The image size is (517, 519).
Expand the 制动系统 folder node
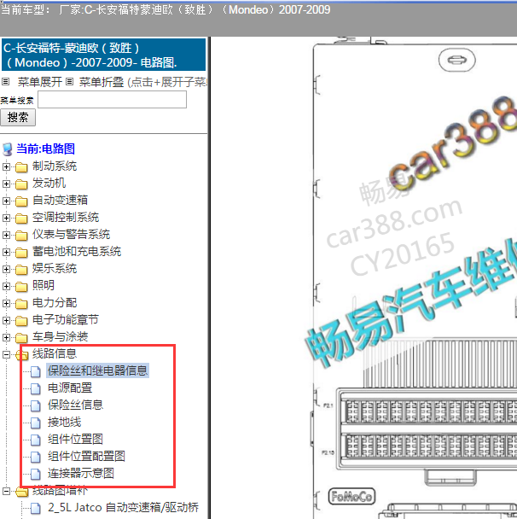(x=6, y=166)
